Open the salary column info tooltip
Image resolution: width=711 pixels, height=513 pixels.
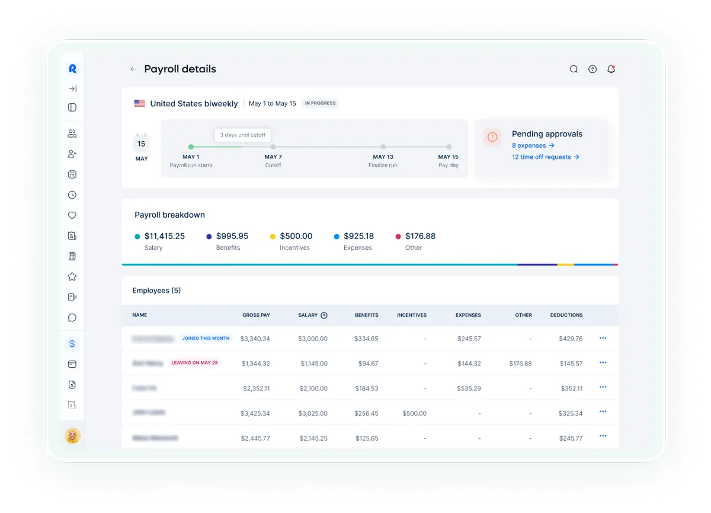325,315
